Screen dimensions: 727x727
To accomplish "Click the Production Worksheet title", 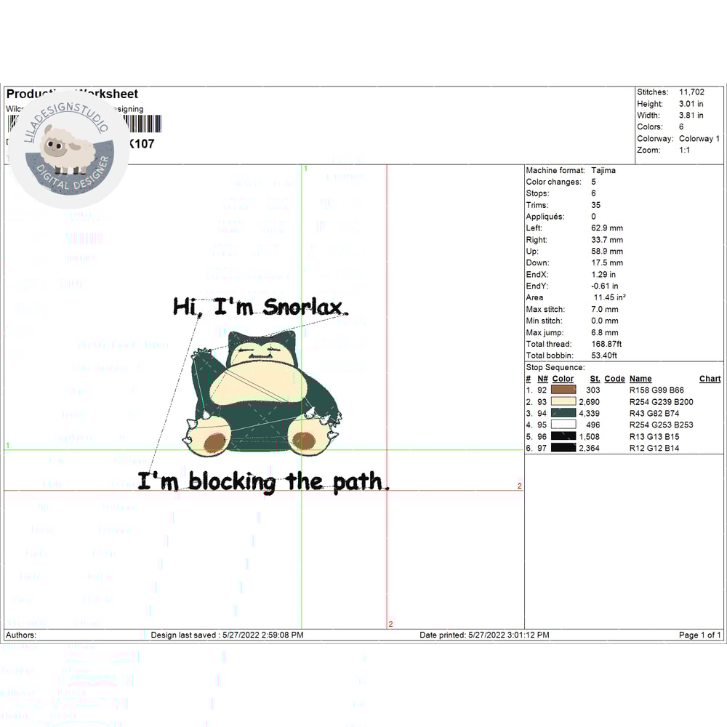I will tap(72, 94).
